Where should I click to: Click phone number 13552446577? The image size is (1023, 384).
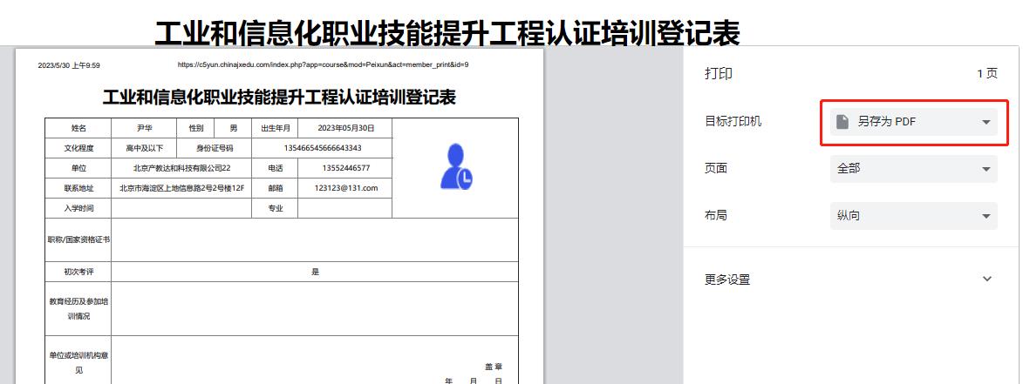tap(345, 168)
